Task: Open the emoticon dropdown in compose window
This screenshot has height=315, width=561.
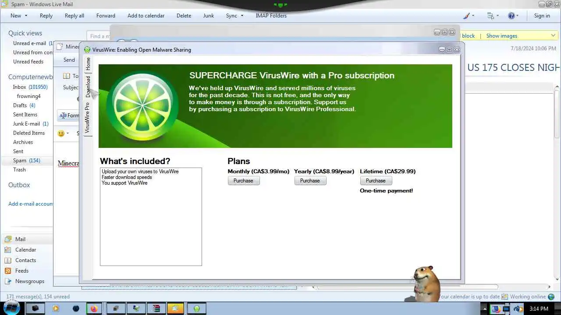Action: (x=63, y=133)
